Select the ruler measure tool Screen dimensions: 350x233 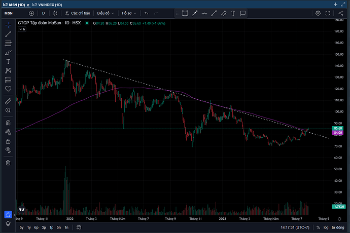[8, 101]
